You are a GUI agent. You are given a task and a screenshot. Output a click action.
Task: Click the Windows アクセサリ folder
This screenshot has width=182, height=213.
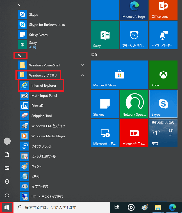[51, 75]
